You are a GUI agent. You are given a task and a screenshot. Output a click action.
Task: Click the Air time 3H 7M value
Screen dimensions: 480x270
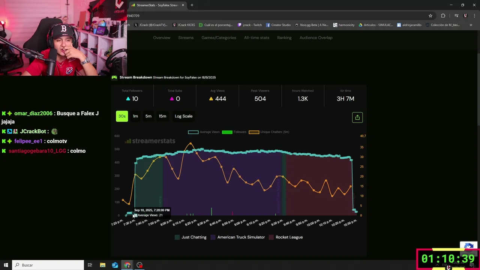345,99
